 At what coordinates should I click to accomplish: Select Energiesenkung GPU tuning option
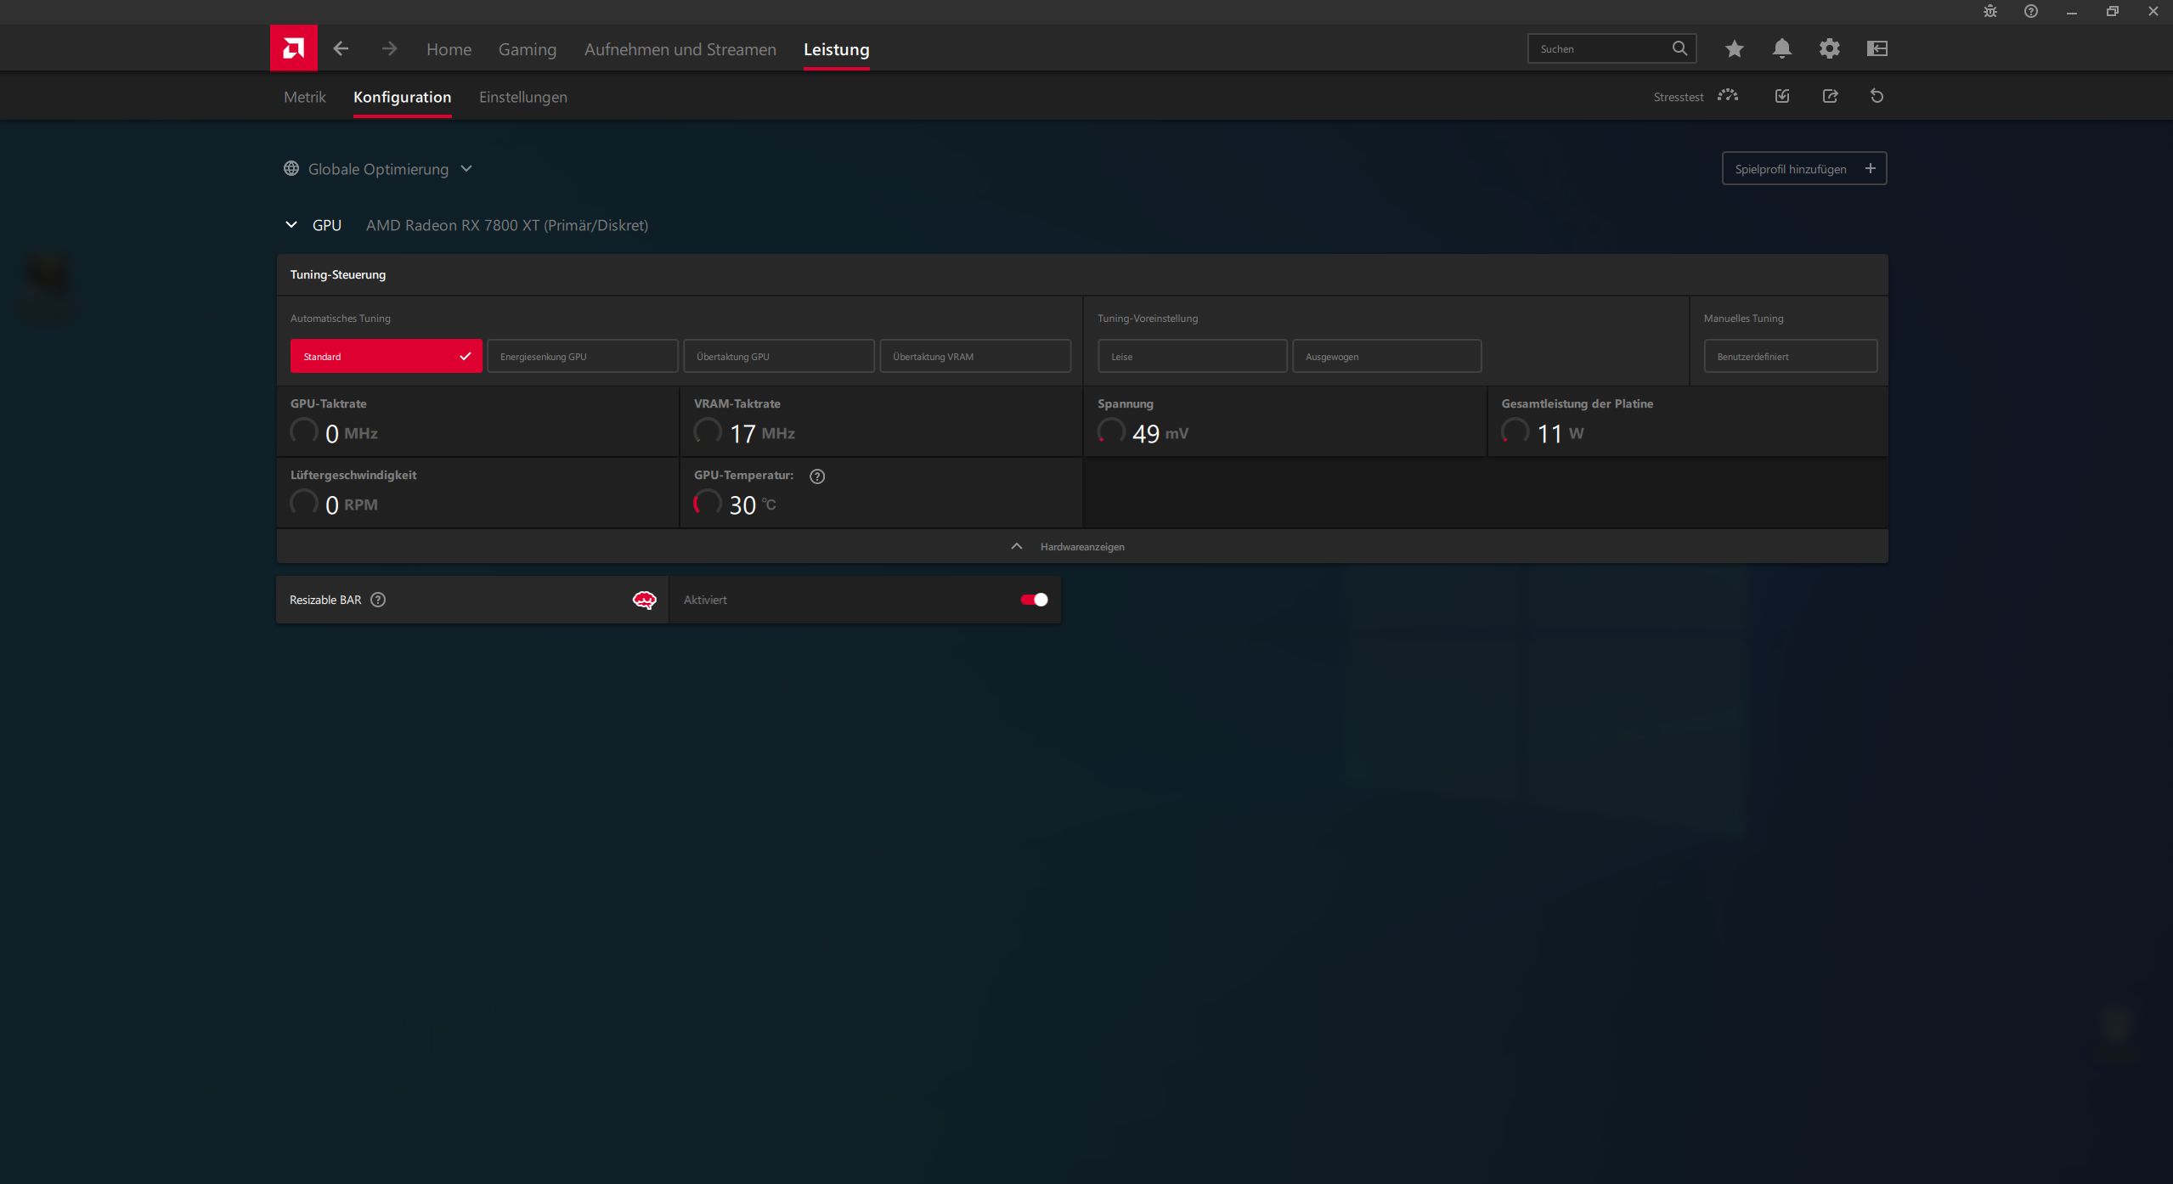pyautogui.click(x=582, y=356)
